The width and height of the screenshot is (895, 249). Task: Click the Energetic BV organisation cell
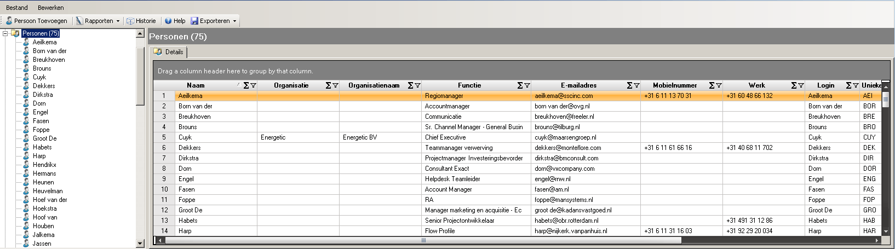pyautogui.click(x=380, y=137)
